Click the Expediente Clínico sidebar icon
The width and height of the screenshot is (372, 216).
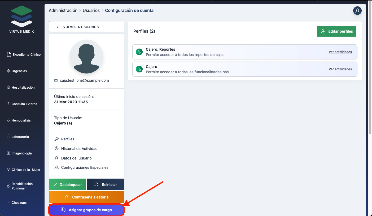click(x=9, y=54)
